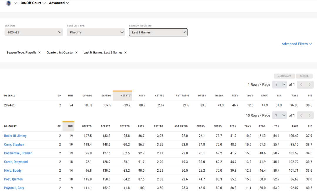Sort On Court table by PIE column

pos(310,126)
